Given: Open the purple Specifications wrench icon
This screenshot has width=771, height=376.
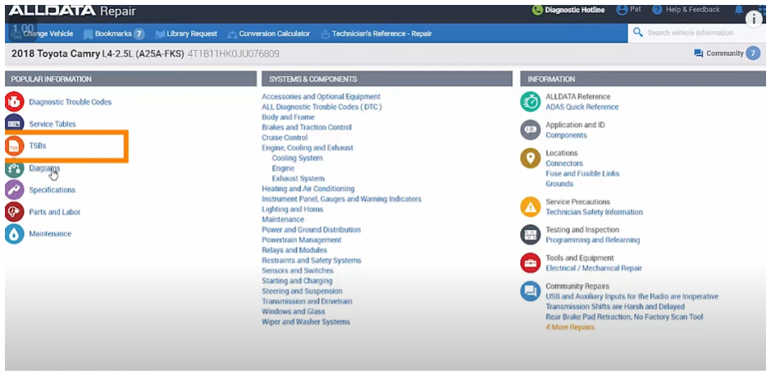Looking at the screenshot, I should pos(14,190).
